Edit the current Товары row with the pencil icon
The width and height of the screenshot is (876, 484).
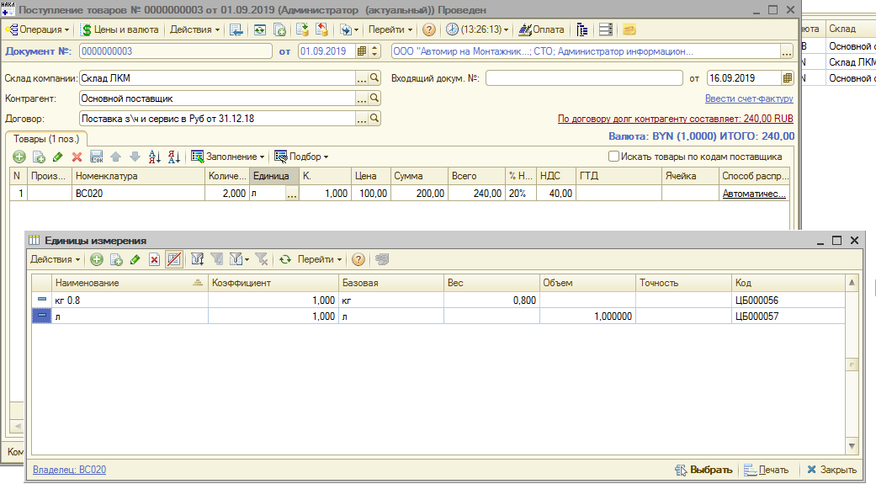point(57,157)
